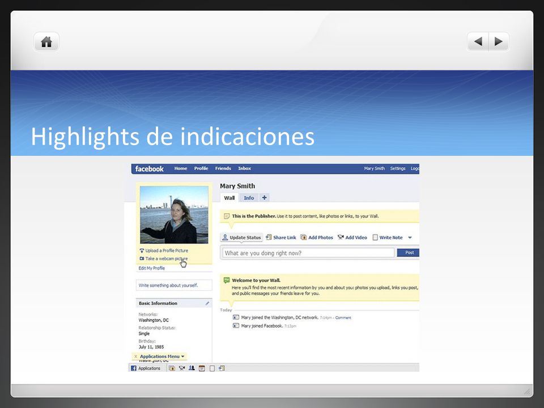
Task: Select Add Photos in publisher
Action: click(x=317, y=237)
